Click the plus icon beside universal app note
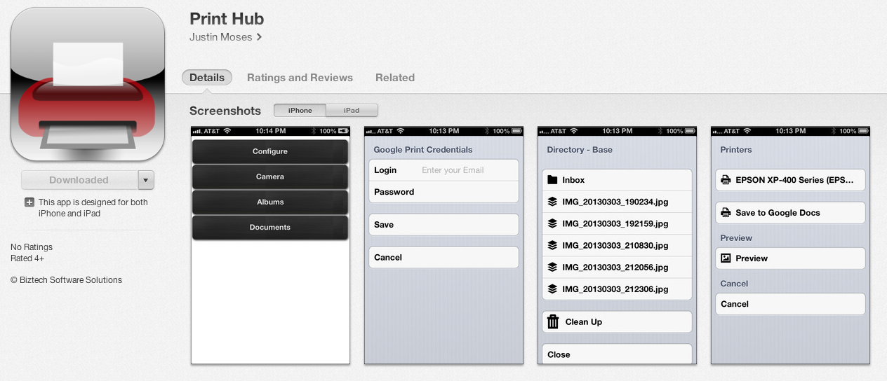 pos(29,202)
